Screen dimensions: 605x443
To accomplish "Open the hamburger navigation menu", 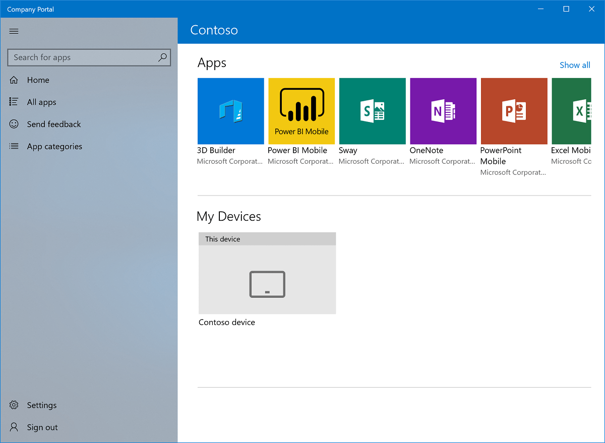I will [x=14, y=31].
